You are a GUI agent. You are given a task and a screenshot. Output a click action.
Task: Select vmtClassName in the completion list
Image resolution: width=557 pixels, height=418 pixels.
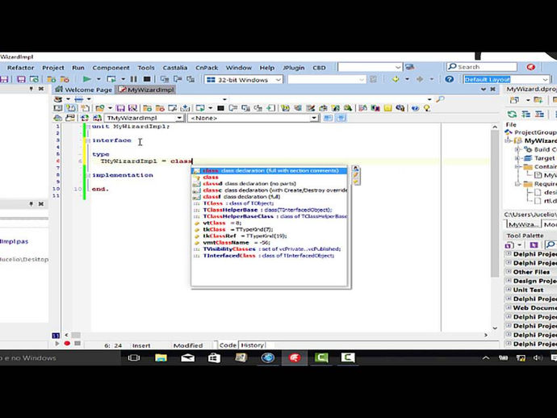269,243
